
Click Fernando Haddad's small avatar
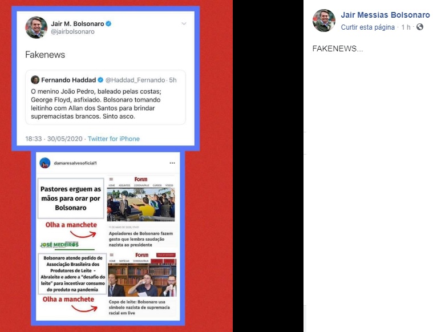point(35,79)
